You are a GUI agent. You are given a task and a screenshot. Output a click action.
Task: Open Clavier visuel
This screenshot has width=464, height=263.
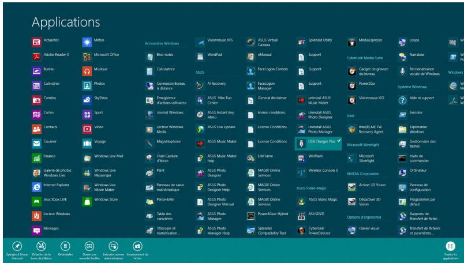[x=364, y=231]
